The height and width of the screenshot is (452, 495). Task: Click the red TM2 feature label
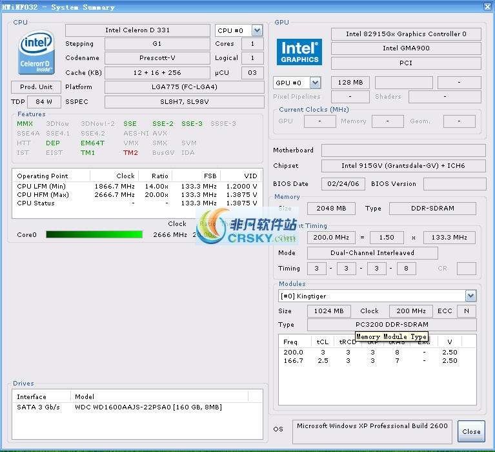tap(130, 153)
